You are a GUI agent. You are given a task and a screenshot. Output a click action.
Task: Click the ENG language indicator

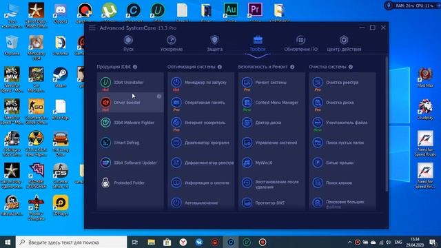(398, 242)
